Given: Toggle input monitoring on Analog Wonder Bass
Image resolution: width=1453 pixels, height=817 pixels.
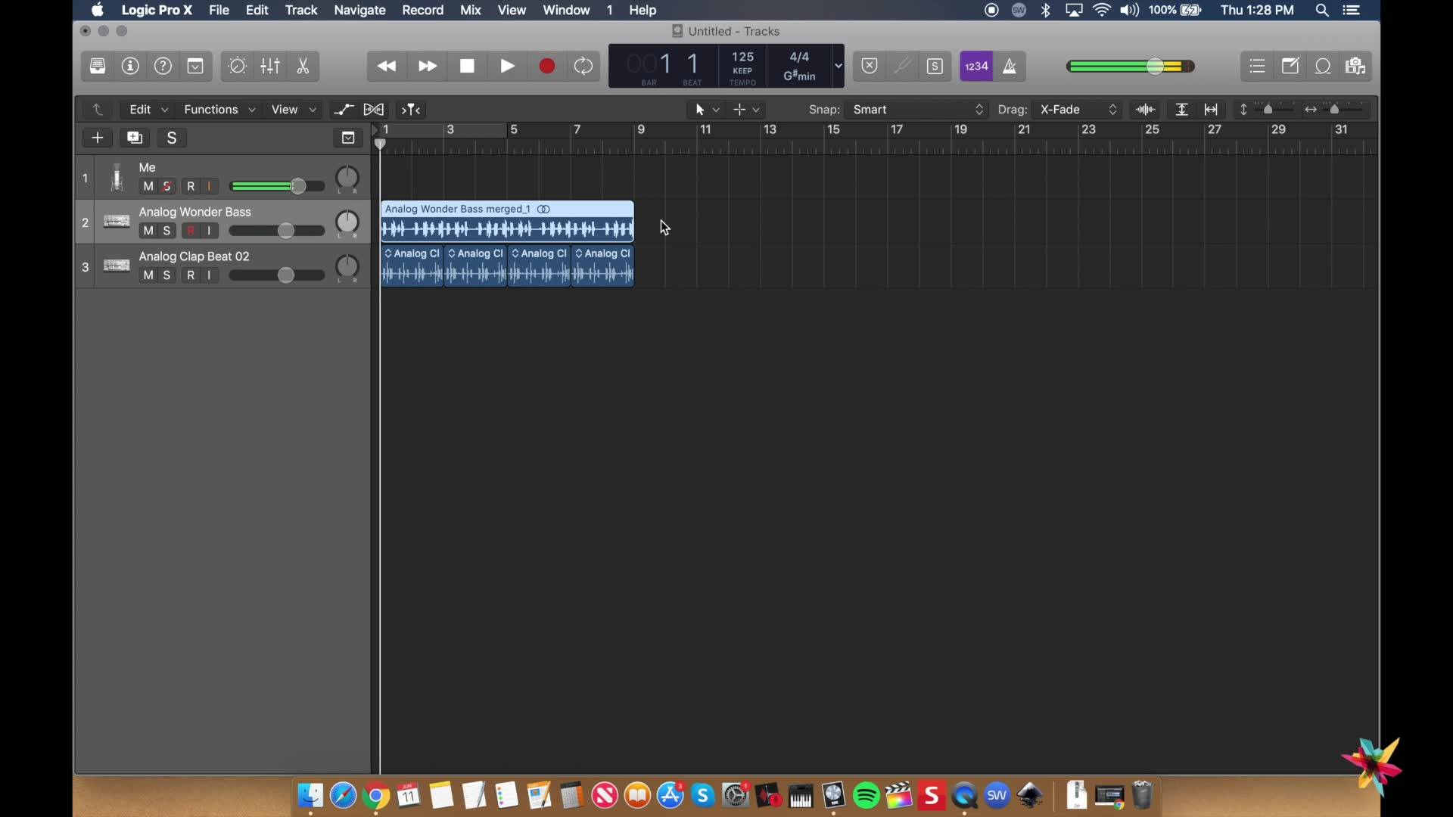Looking at the screenshot, I should 210,231.
